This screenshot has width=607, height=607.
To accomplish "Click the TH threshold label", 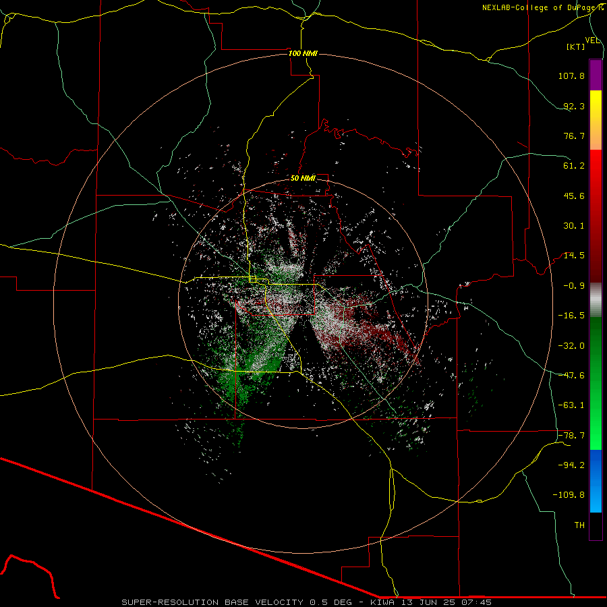I will 579,525.
